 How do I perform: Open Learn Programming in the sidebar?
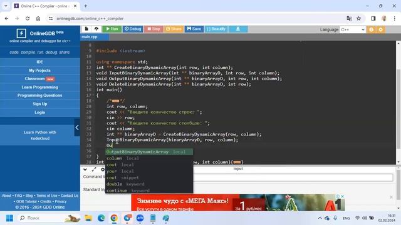tap(40, 87)
